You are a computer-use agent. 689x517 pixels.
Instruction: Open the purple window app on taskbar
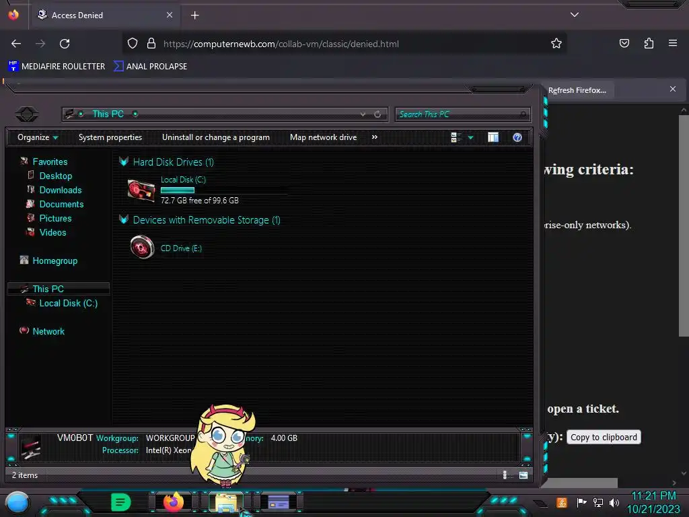click(278, 502)
